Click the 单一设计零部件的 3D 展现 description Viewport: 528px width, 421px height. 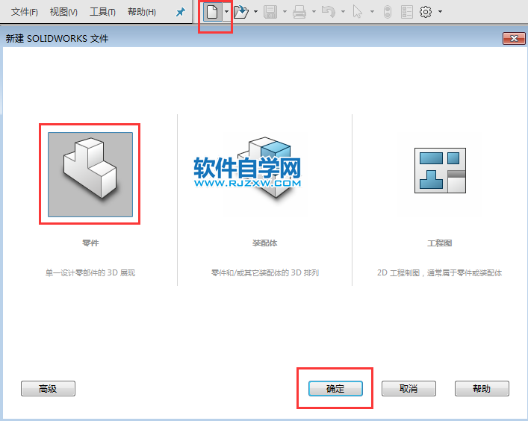coord(90,272)
